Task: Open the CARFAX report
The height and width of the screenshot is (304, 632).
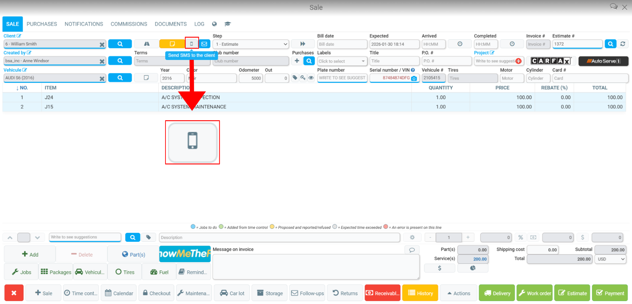Action: click(x=551, y=61)
